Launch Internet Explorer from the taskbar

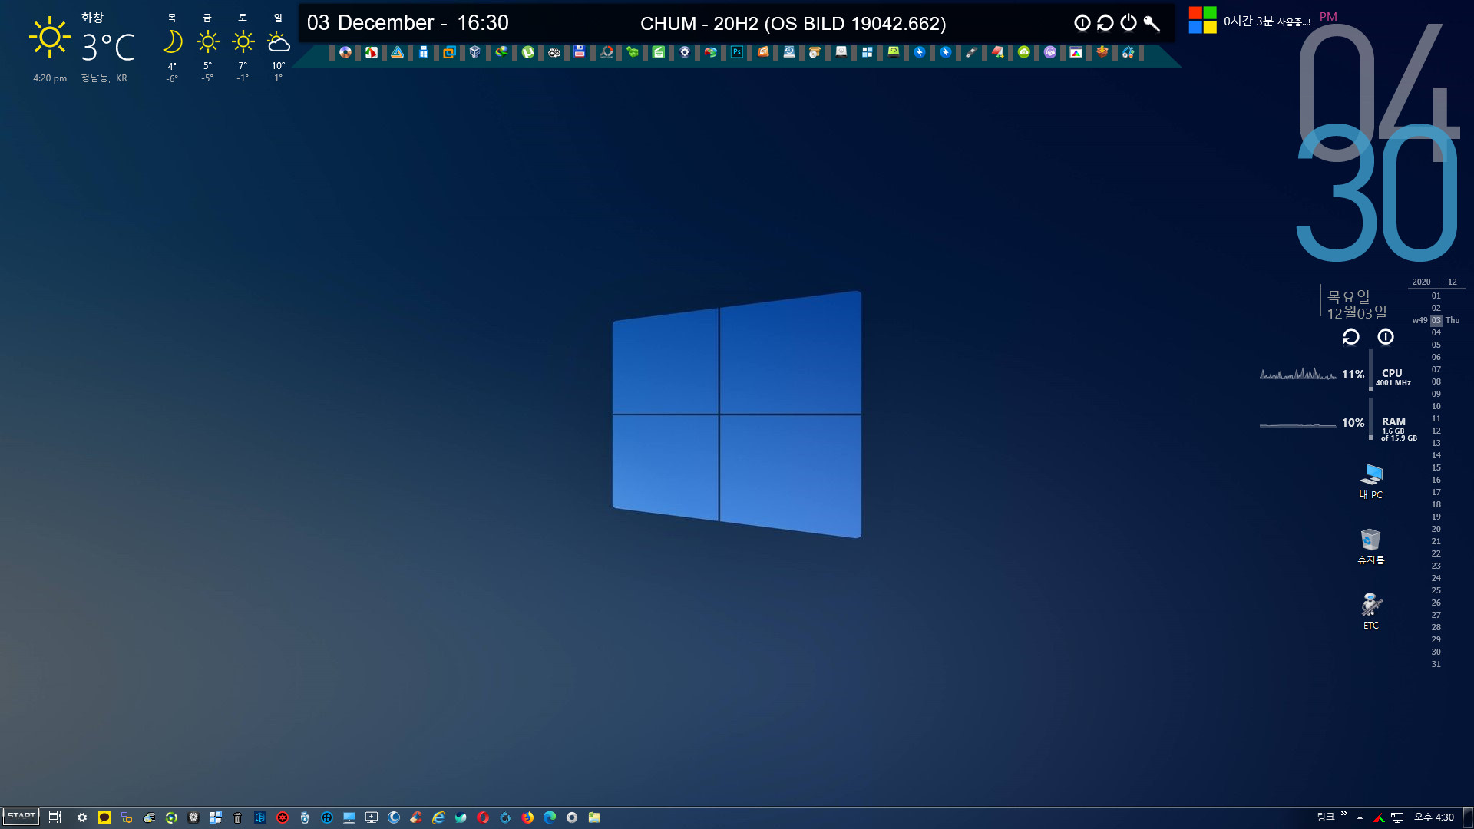tap(438, 817)
